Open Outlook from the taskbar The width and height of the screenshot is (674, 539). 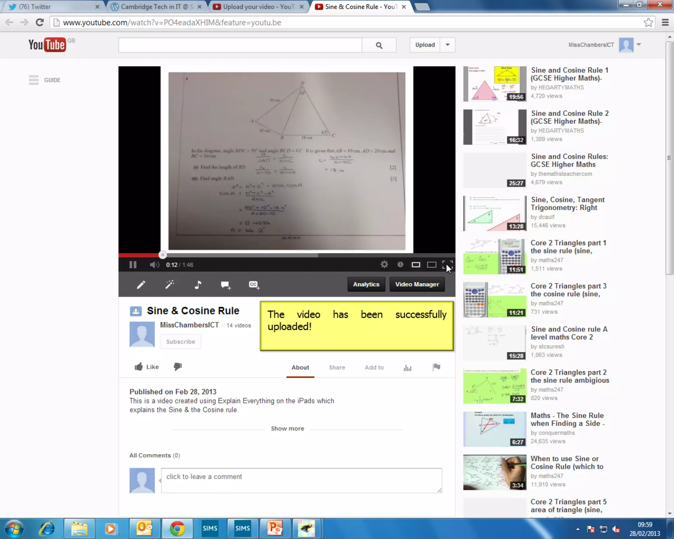point(144,528)
